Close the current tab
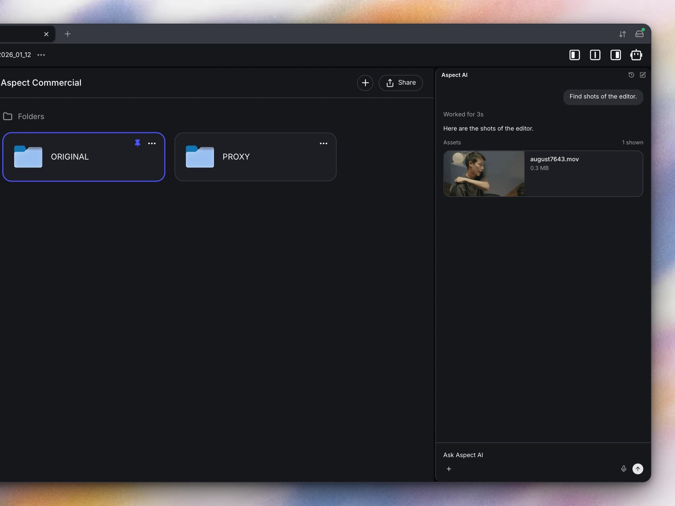Screen dimensions: 675x506 (x=46, y=34)
